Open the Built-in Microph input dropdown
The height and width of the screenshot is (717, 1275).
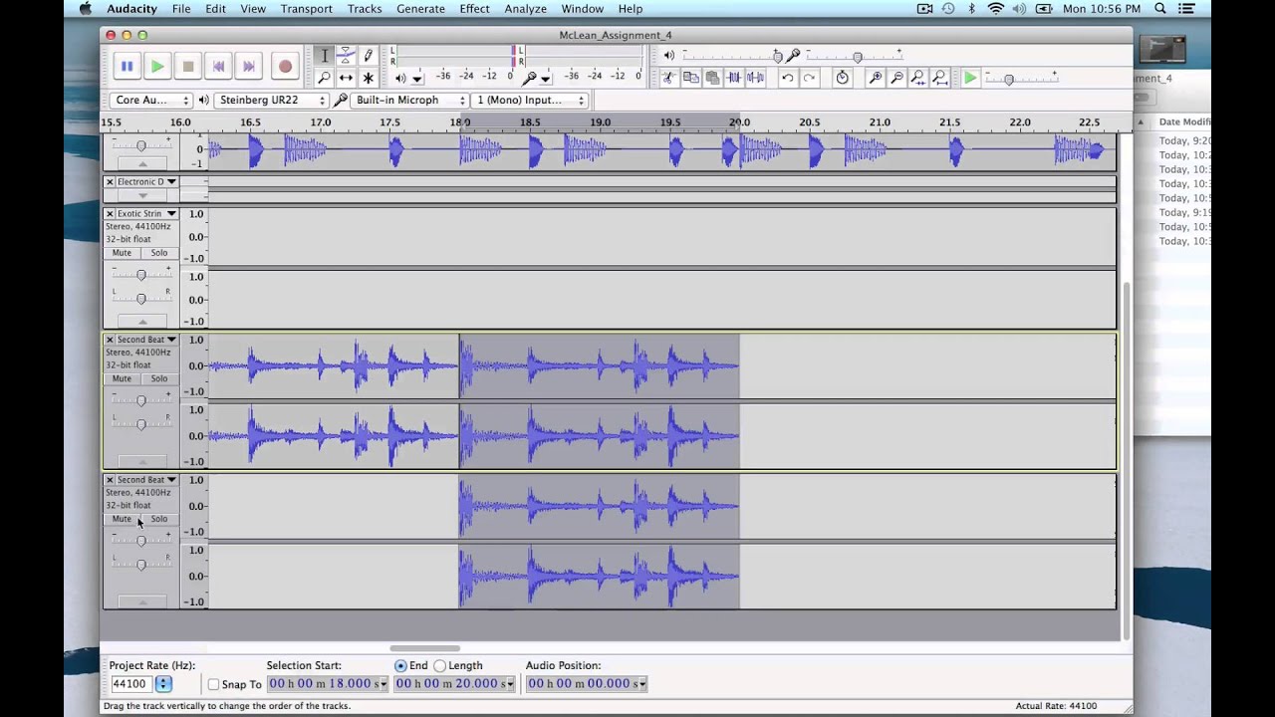[409, 100]
